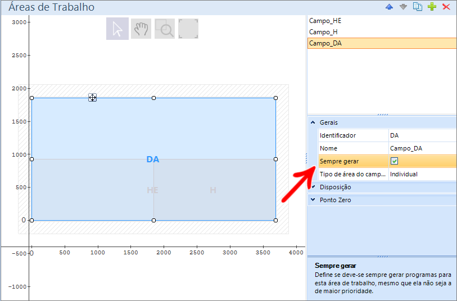This screenshot has width=457, height=301.
Task: Click left-middle resize handle of DA area
Action: 32,159
